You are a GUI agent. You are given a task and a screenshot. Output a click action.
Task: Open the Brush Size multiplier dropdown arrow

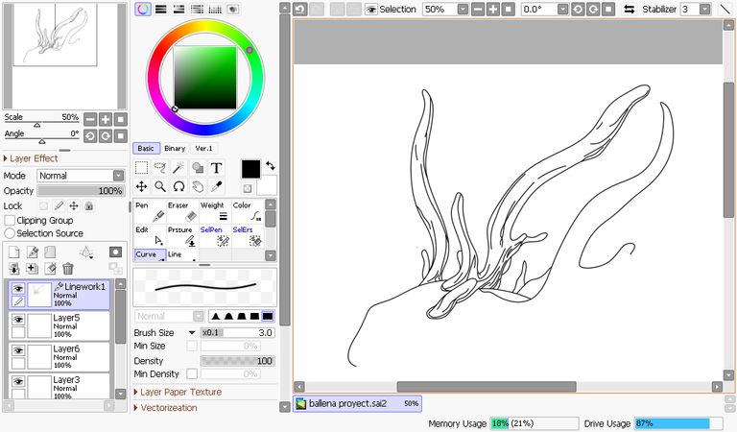192,332
